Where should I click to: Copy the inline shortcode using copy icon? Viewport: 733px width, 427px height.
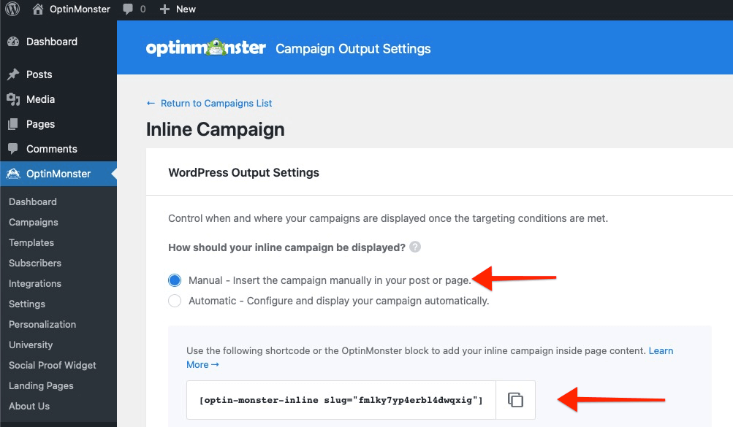pos(516,399)
